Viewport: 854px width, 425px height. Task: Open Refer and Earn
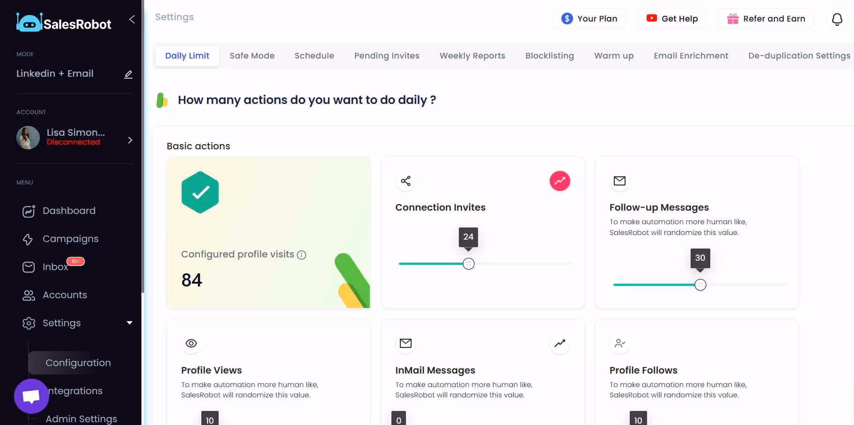(x=766, y=19)
